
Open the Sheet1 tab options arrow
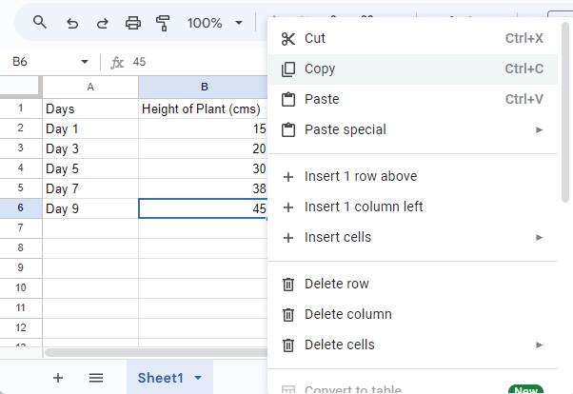click(198, 378)
